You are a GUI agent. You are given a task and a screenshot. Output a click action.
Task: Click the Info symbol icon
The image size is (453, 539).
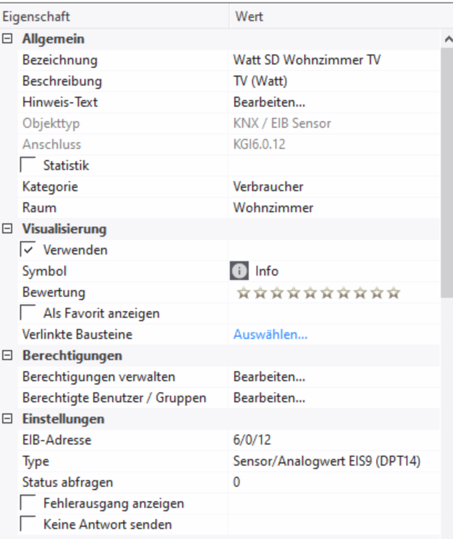[x=239, y=271]
